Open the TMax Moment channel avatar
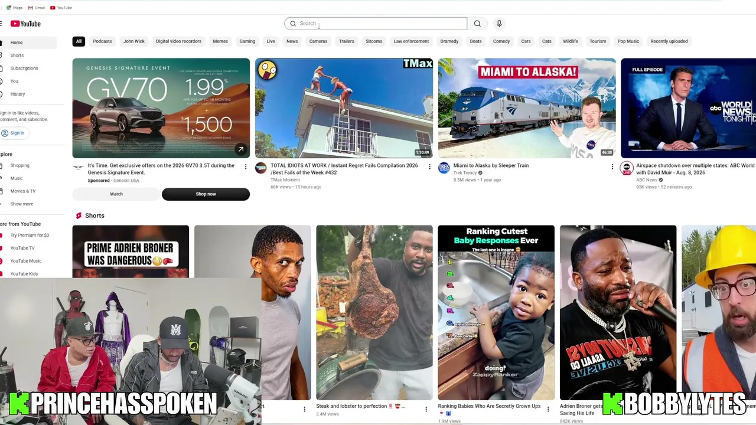This screenshot has width=756, height=425. (x=261, y=168)
